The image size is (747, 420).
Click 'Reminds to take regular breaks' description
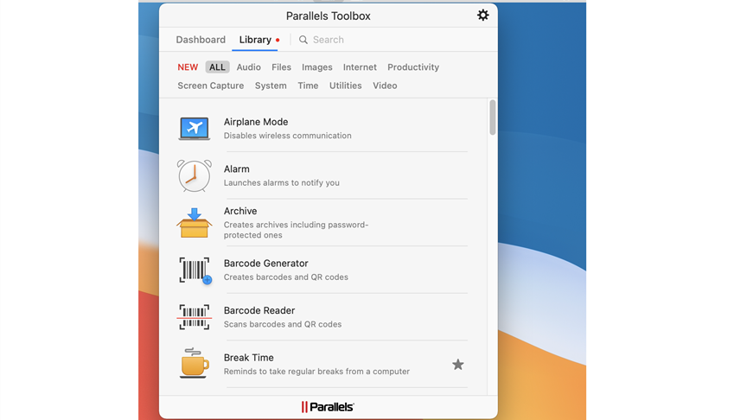tap(316, 372)
